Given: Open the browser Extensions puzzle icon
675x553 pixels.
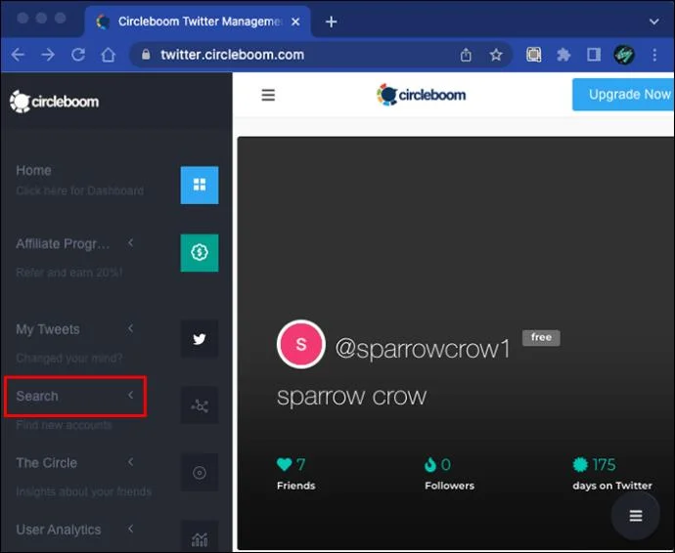Looking at the screenshot, I should (x=563, y=55).
